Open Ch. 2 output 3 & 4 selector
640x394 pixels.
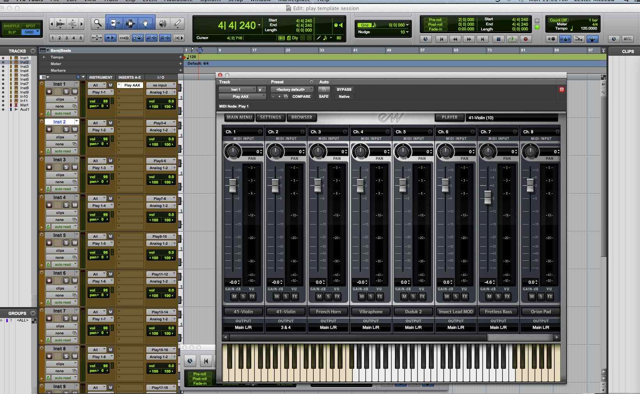pyautogui.click(x=286, y=327)
